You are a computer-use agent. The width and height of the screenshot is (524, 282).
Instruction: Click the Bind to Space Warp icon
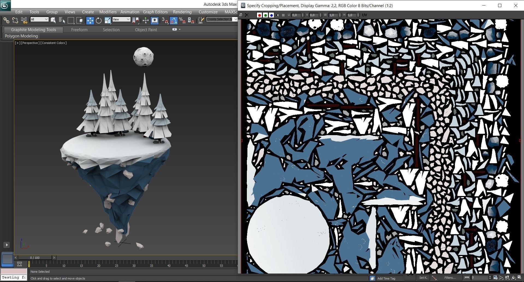(24, 20)
